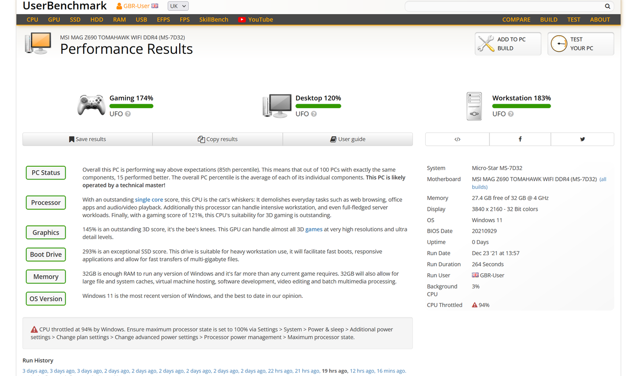Open the CPU menu
Image resolution: width=627 pixels, height=376 pixels.
click(x=32, y=20)
